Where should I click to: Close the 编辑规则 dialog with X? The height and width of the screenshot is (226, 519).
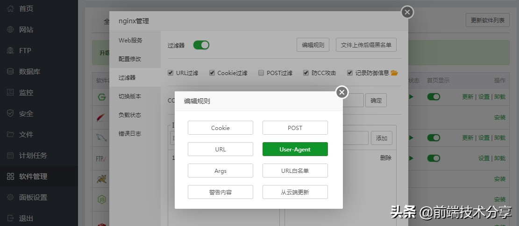tap(342, 92)
